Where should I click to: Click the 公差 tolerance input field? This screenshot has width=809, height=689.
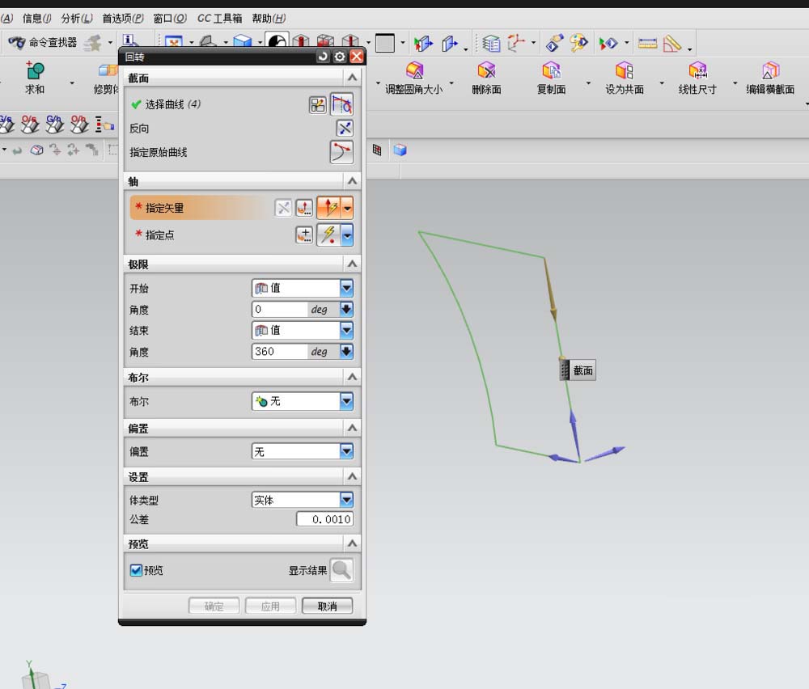click(324, 519)
